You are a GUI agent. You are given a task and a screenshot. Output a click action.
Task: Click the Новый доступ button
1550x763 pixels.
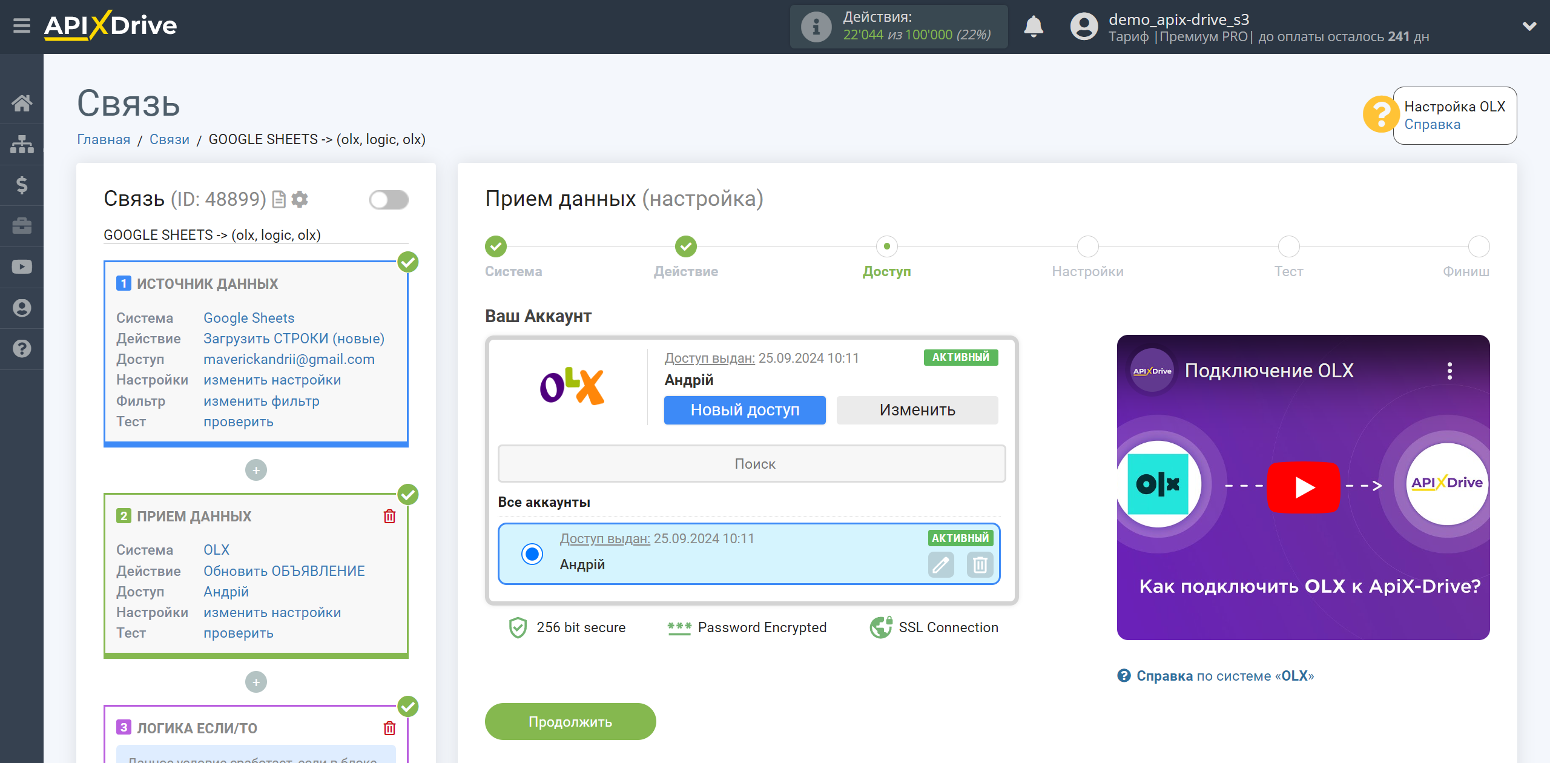point(744,408)
